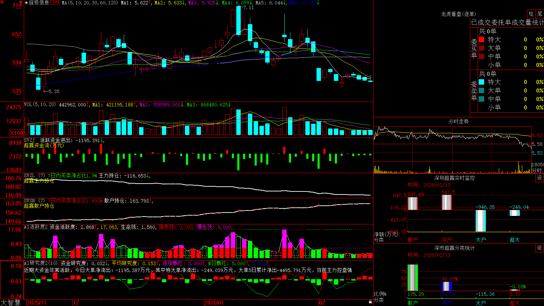Click the 爆发线: 6.000 readout
The image size is (544, 306).
pyautogui.click(x=214, y=227)
